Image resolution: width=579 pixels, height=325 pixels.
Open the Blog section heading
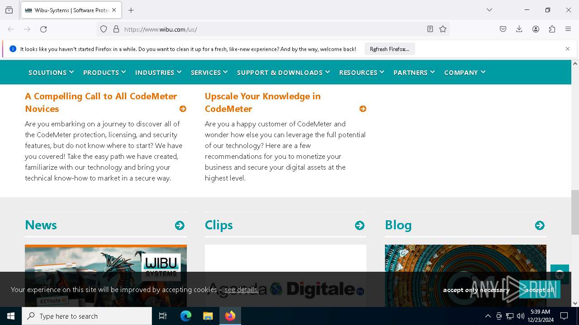[398, 225]
